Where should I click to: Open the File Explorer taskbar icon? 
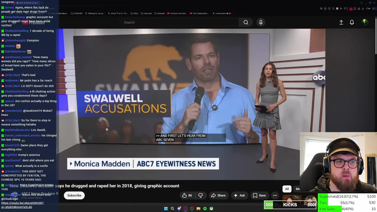198,208
